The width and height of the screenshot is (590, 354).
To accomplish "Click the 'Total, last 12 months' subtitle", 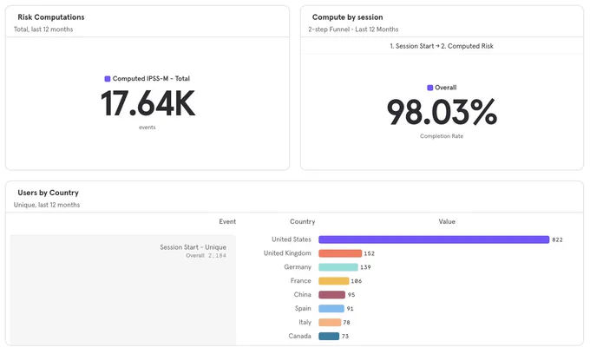I will (43, 29).
